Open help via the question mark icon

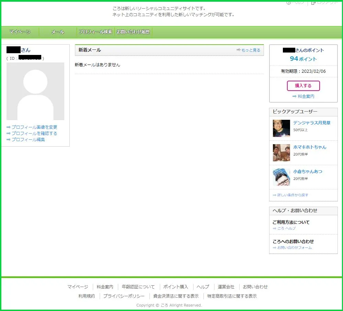(288, 3)
